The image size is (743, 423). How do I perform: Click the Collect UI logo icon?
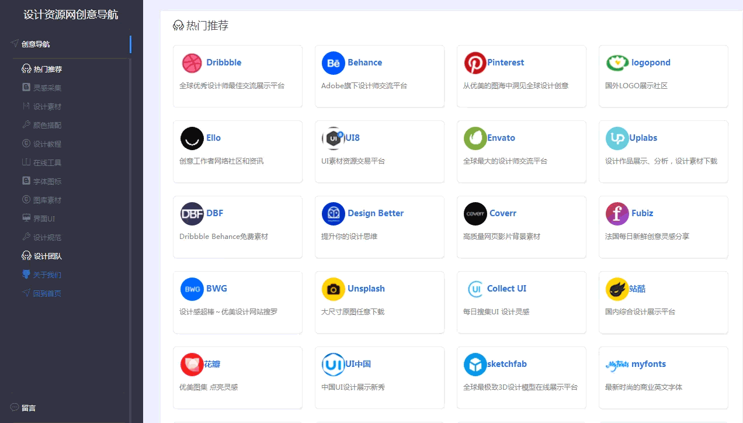pyautogui.click(x=475, y=289)
